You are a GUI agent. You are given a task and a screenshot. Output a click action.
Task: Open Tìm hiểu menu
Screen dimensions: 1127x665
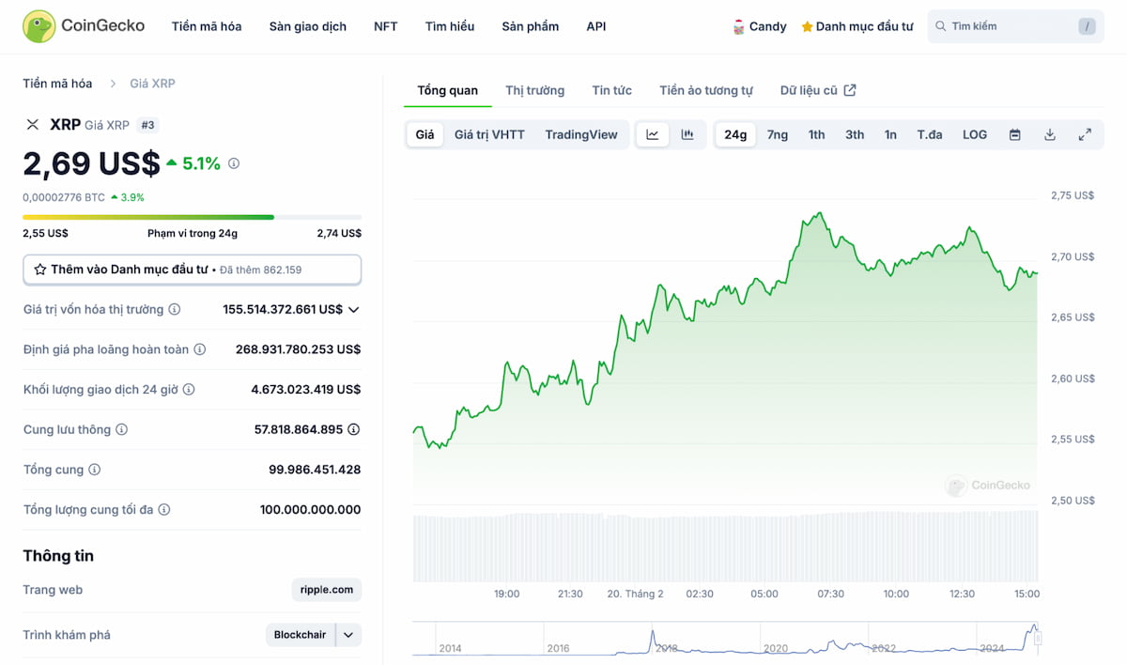click(x=450, y=26)
